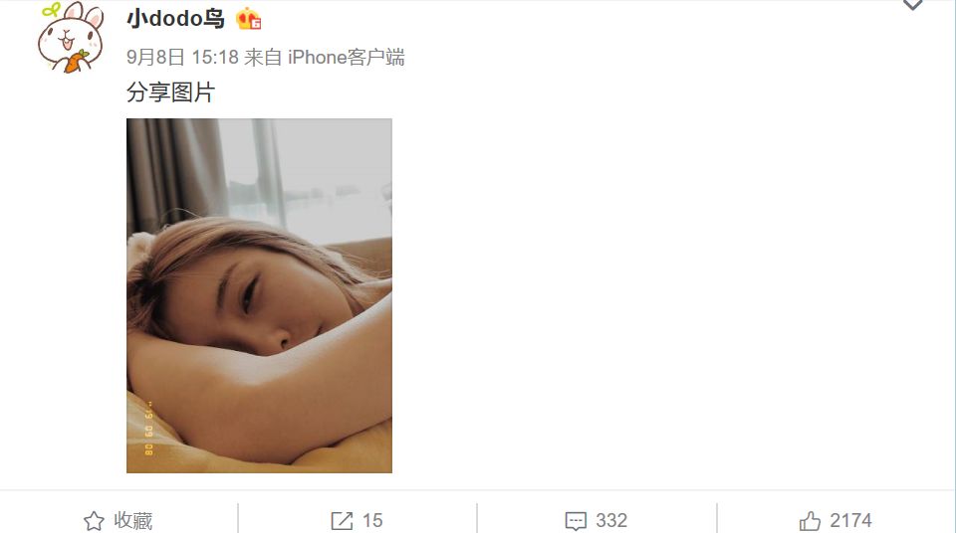
Task: Click the repost arrow icon
Action: (342, 521)
